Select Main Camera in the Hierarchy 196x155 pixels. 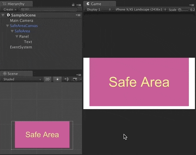(x=22, y=20)
